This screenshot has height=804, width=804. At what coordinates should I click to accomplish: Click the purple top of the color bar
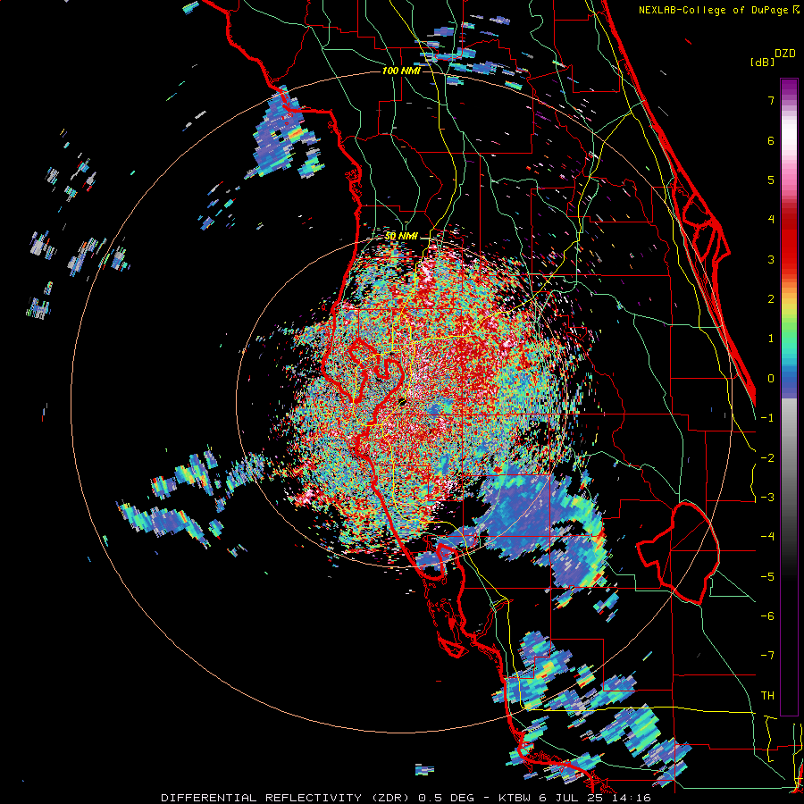[x=789, y=88]
